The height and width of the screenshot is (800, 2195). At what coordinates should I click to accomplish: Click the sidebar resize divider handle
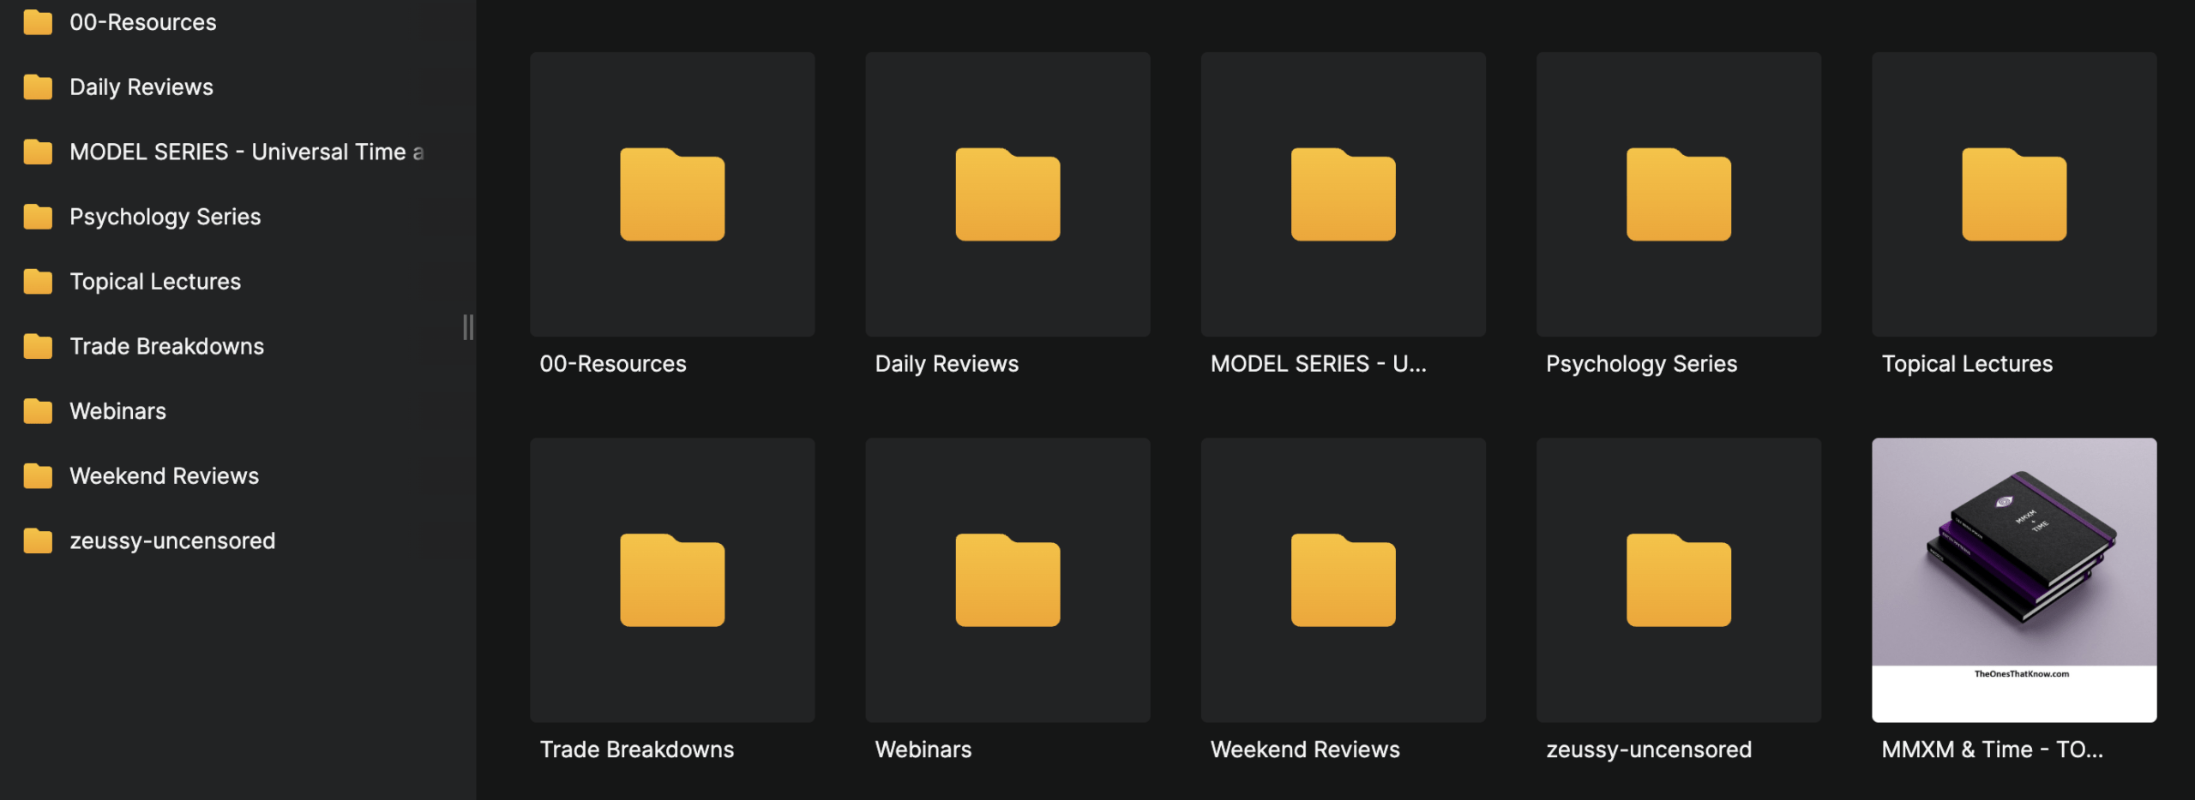click(468, 327)
